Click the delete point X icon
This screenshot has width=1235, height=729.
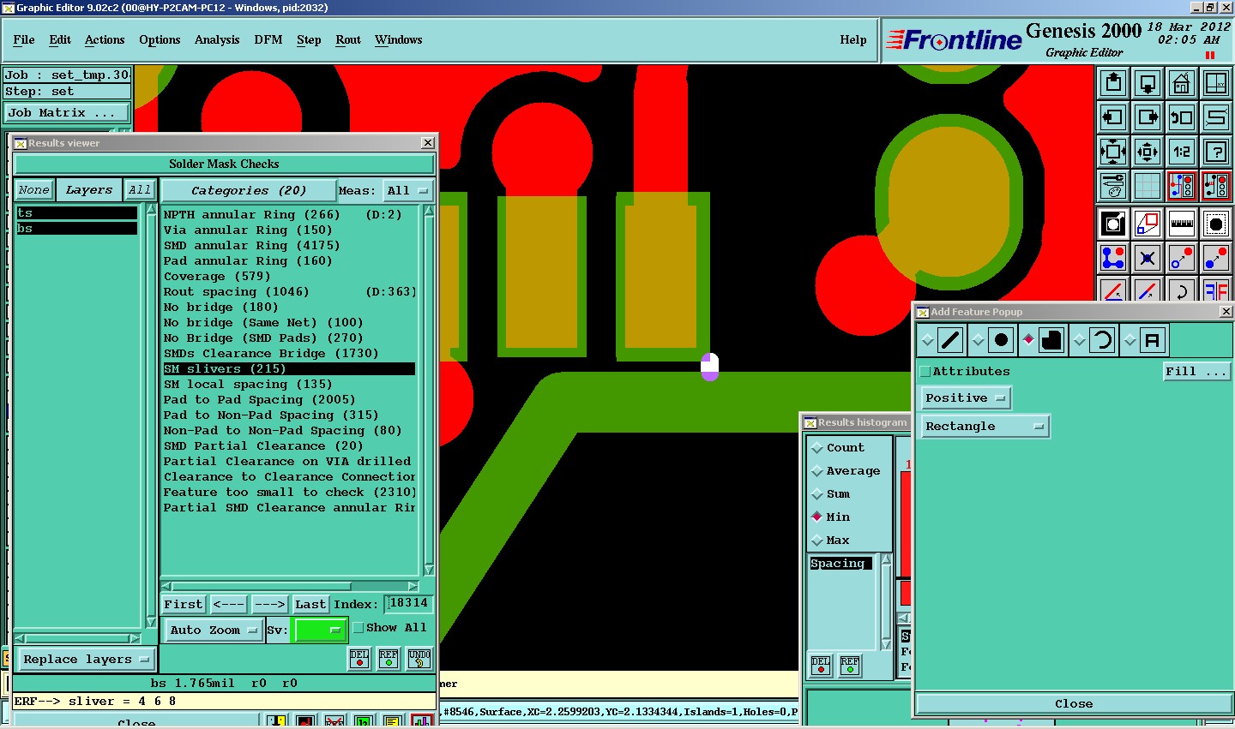pos(1148,258)
